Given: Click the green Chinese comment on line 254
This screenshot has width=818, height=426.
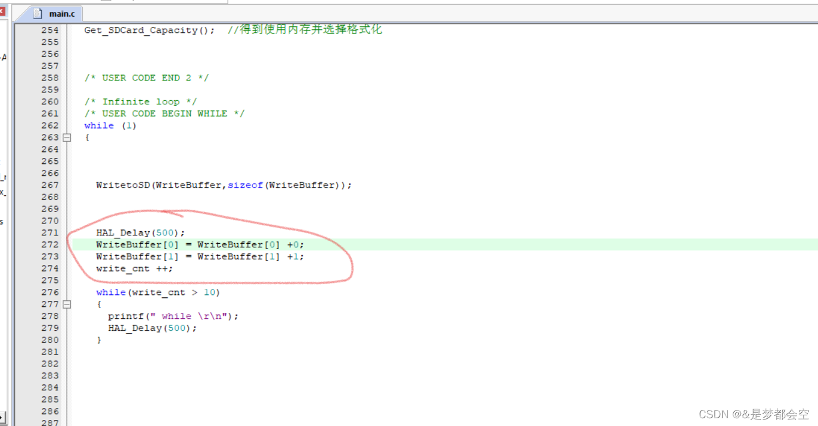Looking at the screenshot, I should tap(305, 30).
